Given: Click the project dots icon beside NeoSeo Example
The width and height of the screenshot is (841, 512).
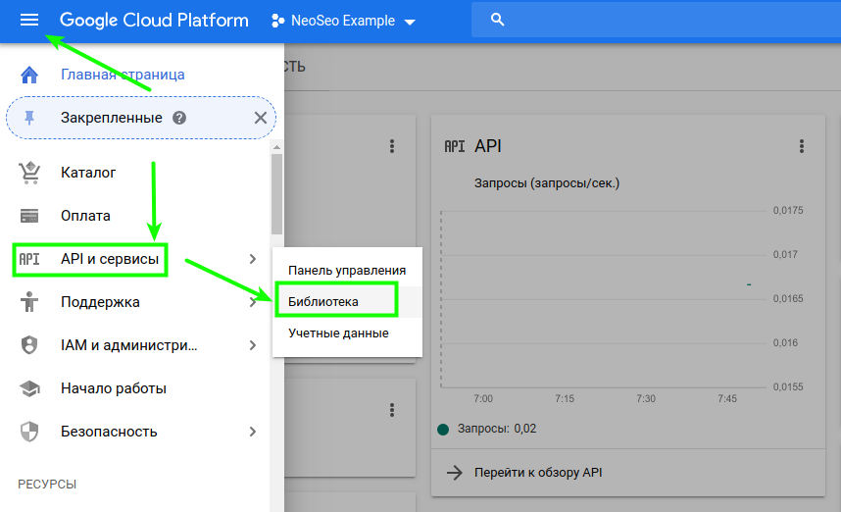Looking at the screenshot, I should click(x=277, y=21).
